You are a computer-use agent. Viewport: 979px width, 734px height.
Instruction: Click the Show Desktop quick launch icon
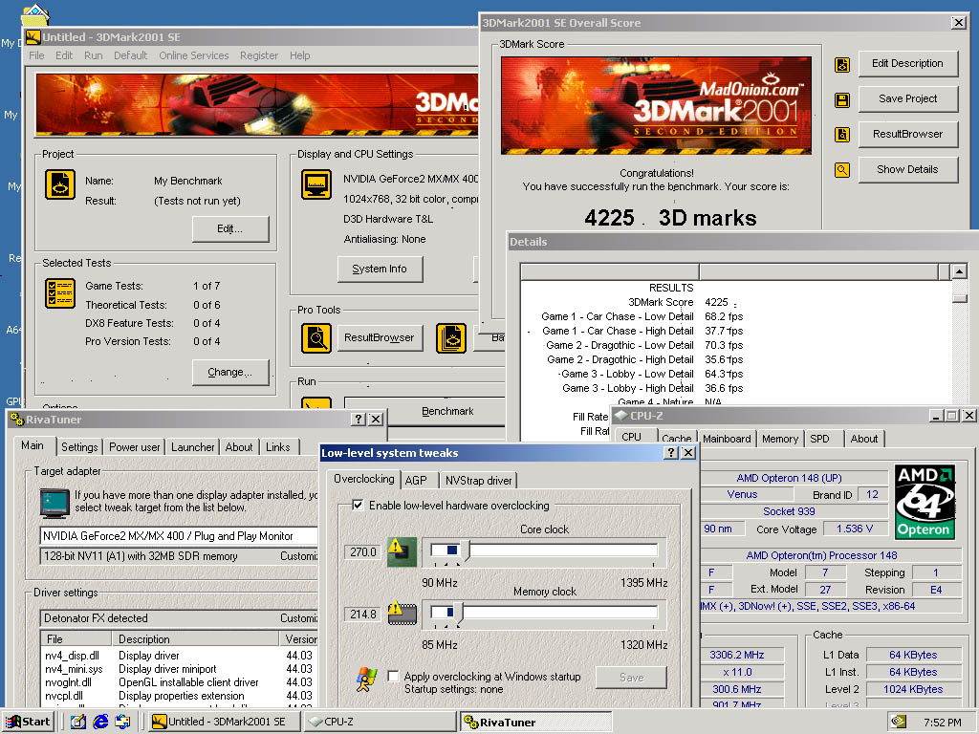[x=78, y=722]
